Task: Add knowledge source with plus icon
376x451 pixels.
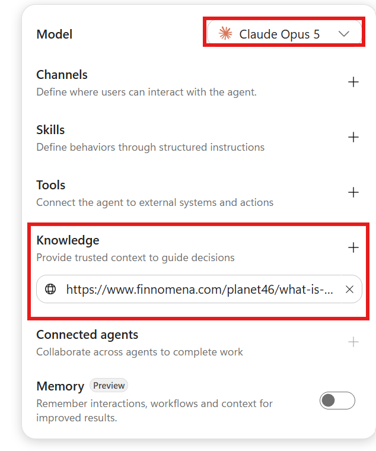Action: click(x=353, y=247)
